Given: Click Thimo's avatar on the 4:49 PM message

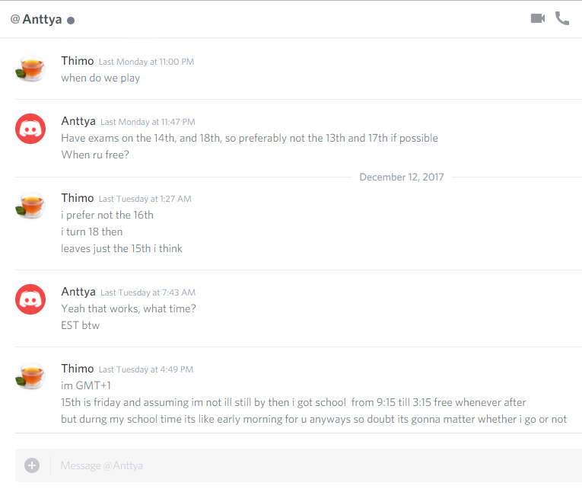Looking at the screenshot, I should point(30,376).
